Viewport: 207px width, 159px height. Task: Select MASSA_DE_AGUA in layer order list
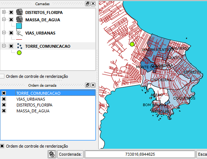coord(33,111)
